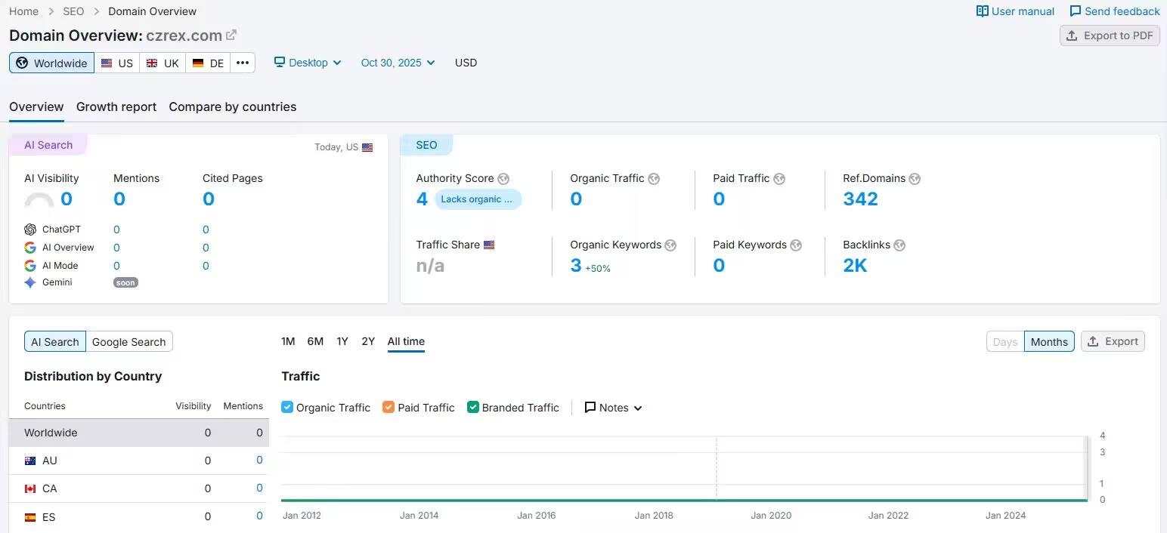Click the Organic Traffic info globe icon
The width and height of the screenshot is (1167, 533).
[654, 179]
